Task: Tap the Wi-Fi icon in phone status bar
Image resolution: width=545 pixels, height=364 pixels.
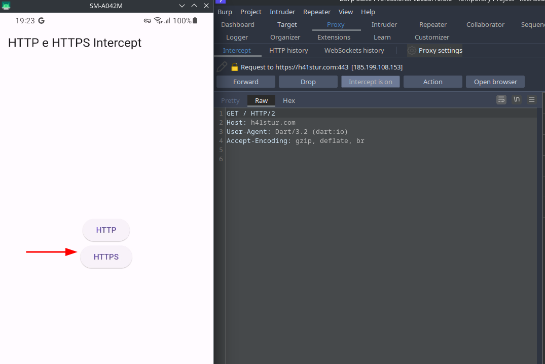Action: click(x=158, y=21)
